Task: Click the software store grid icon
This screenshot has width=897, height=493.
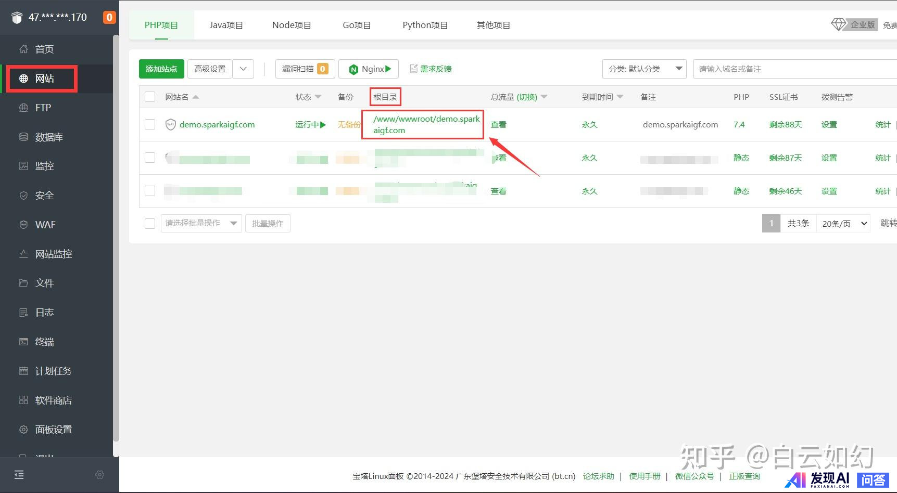Action: coord(23,400)
